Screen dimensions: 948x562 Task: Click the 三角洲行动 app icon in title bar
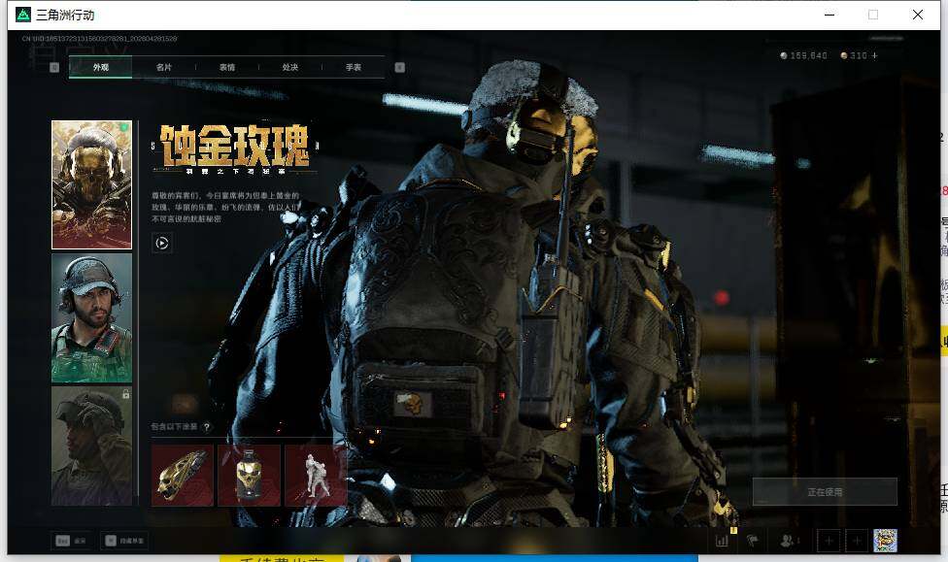23,16
